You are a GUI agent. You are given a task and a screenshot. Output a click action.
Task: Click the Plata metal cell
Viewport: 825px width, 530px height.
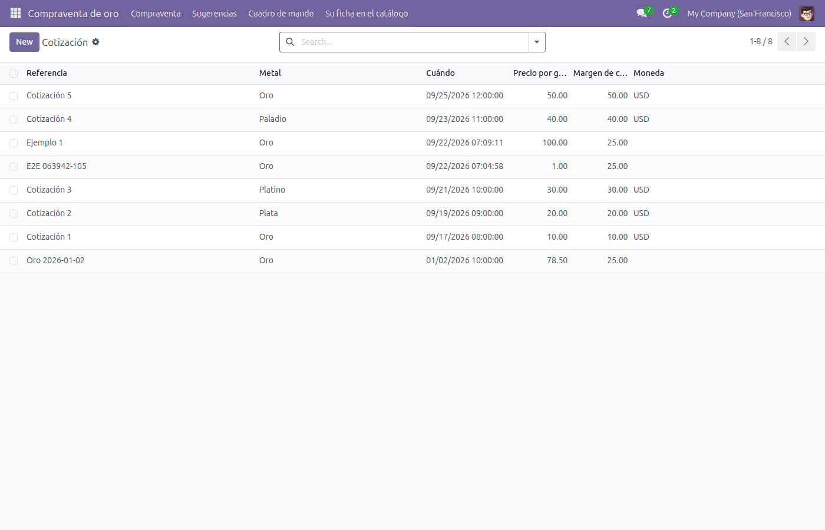click(x=269, y=213)
